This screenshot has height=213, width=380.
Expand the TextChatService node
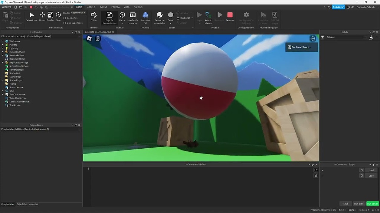pos(3,94)
